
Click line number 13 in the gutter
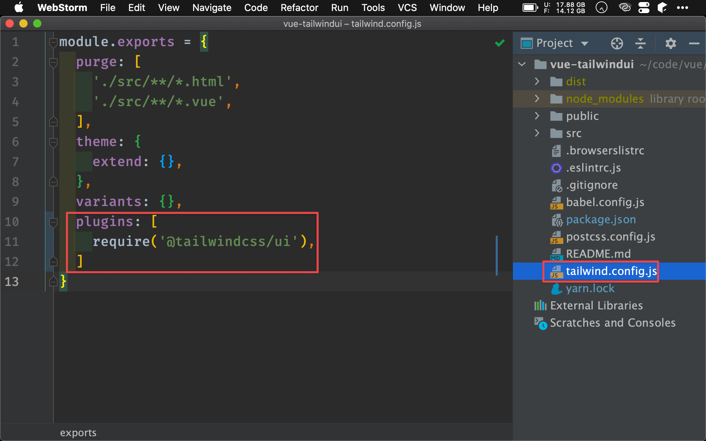point(12,282)
